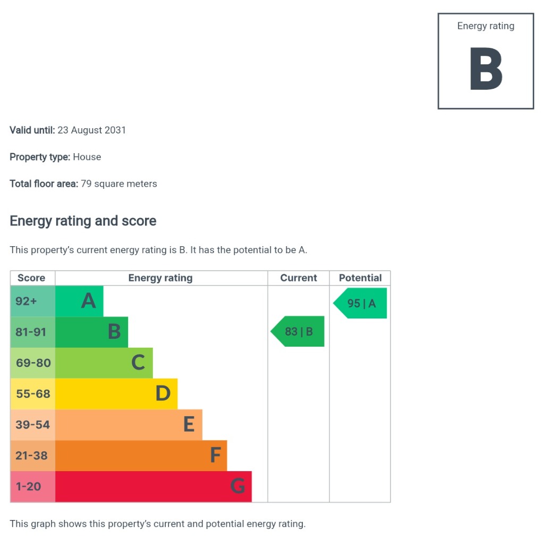The image size is (544, 537).
Task: Click the current 83 | B arrow marker
Action: (x=298, y=332)
